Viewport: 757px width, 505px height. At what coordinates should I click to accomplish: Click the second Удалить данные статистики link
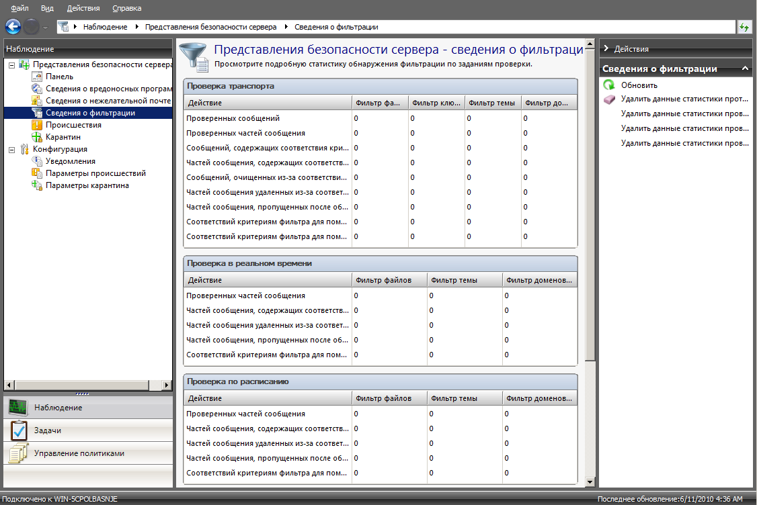(x=684, y=113)
